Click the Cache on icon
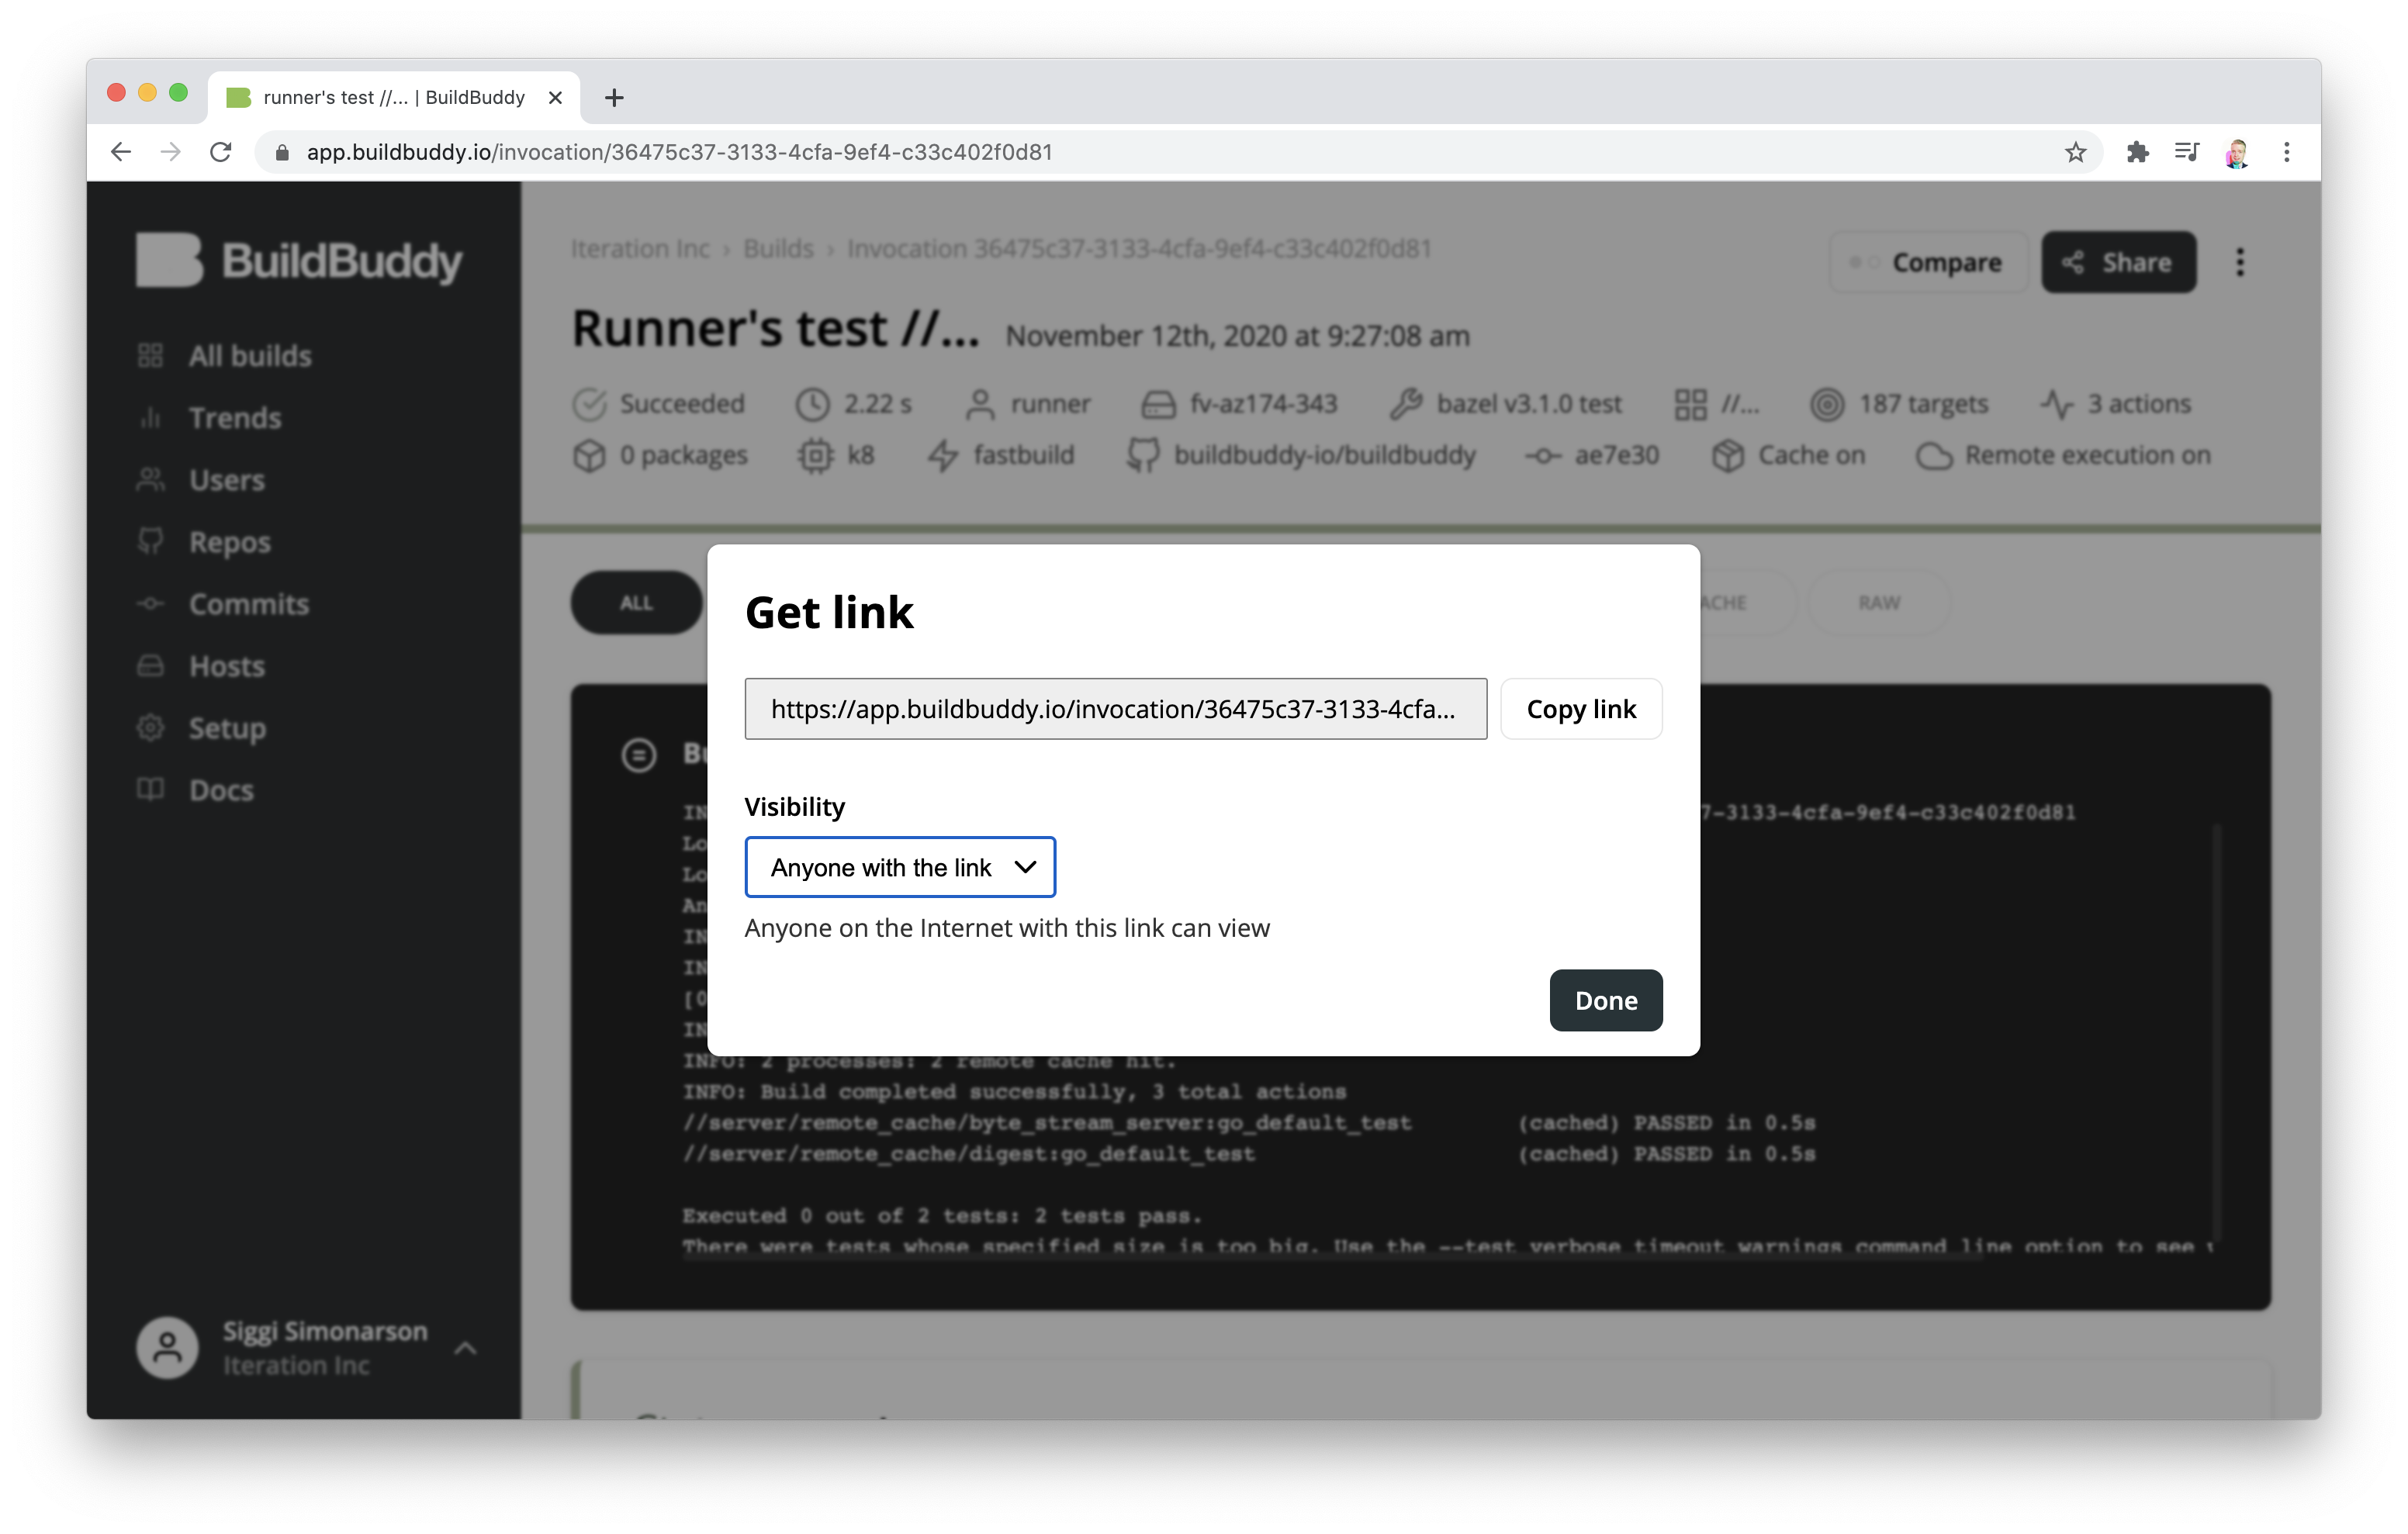Screen dimensions: 2408x1534 [x=1727, y=455]
